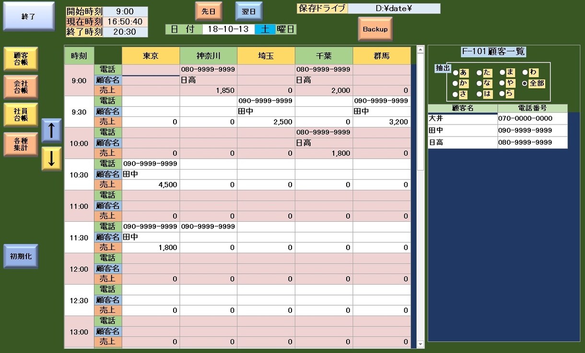Viewport: 585px width, 353px height.
Task: Click the 4,500 sales cell
Action: click(151, 184)
